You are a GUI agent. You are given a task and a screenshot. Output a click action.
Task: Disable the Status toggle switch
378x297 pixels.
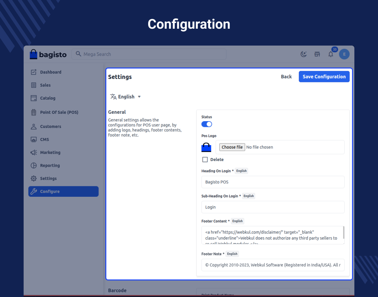coord(207,124)
